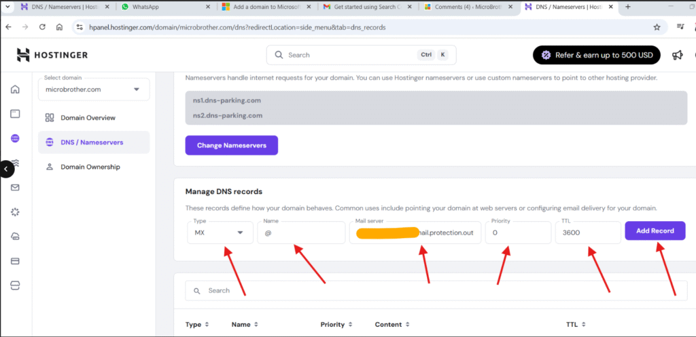Open the record Type dropdown showing MX
This screenshot has height=337, width=696.
[217, 233]
